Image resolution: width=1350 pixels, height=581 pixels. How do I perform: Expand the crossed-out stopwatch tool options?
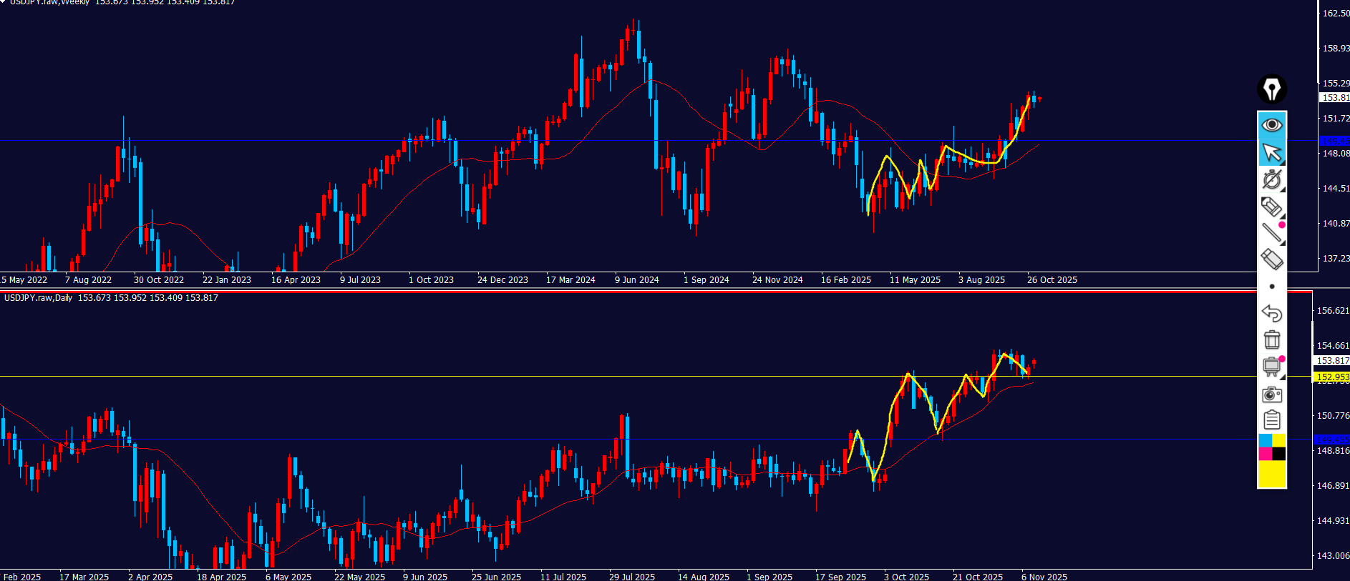(1282, 189)
